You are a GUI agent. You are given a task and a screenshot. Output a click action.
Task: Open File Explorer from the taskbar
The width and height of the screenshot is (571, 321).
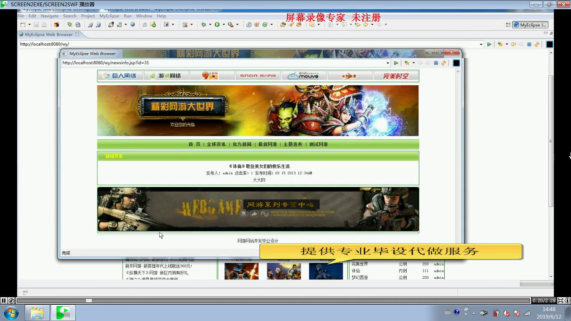[37, 313]
